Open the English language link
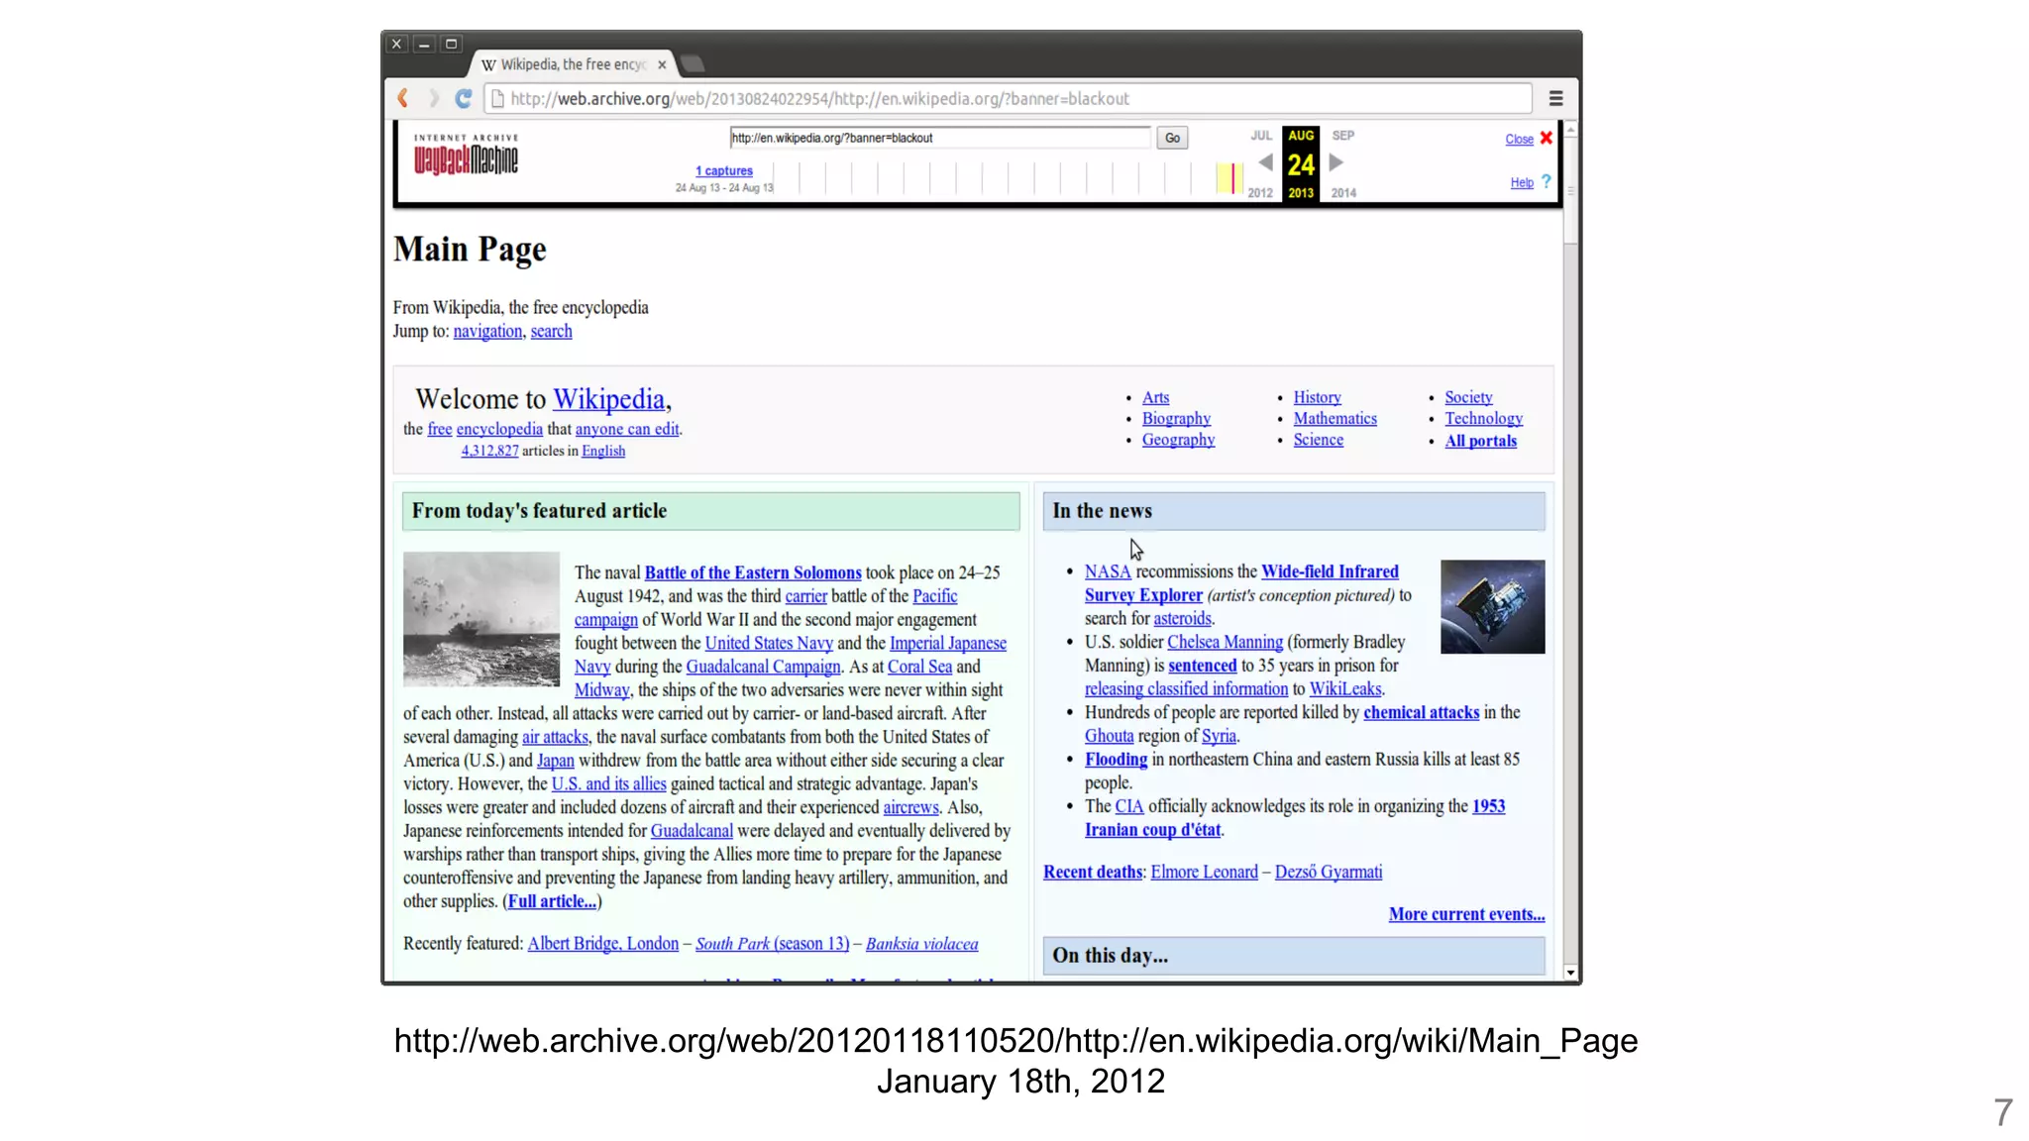 pos(603,451)
